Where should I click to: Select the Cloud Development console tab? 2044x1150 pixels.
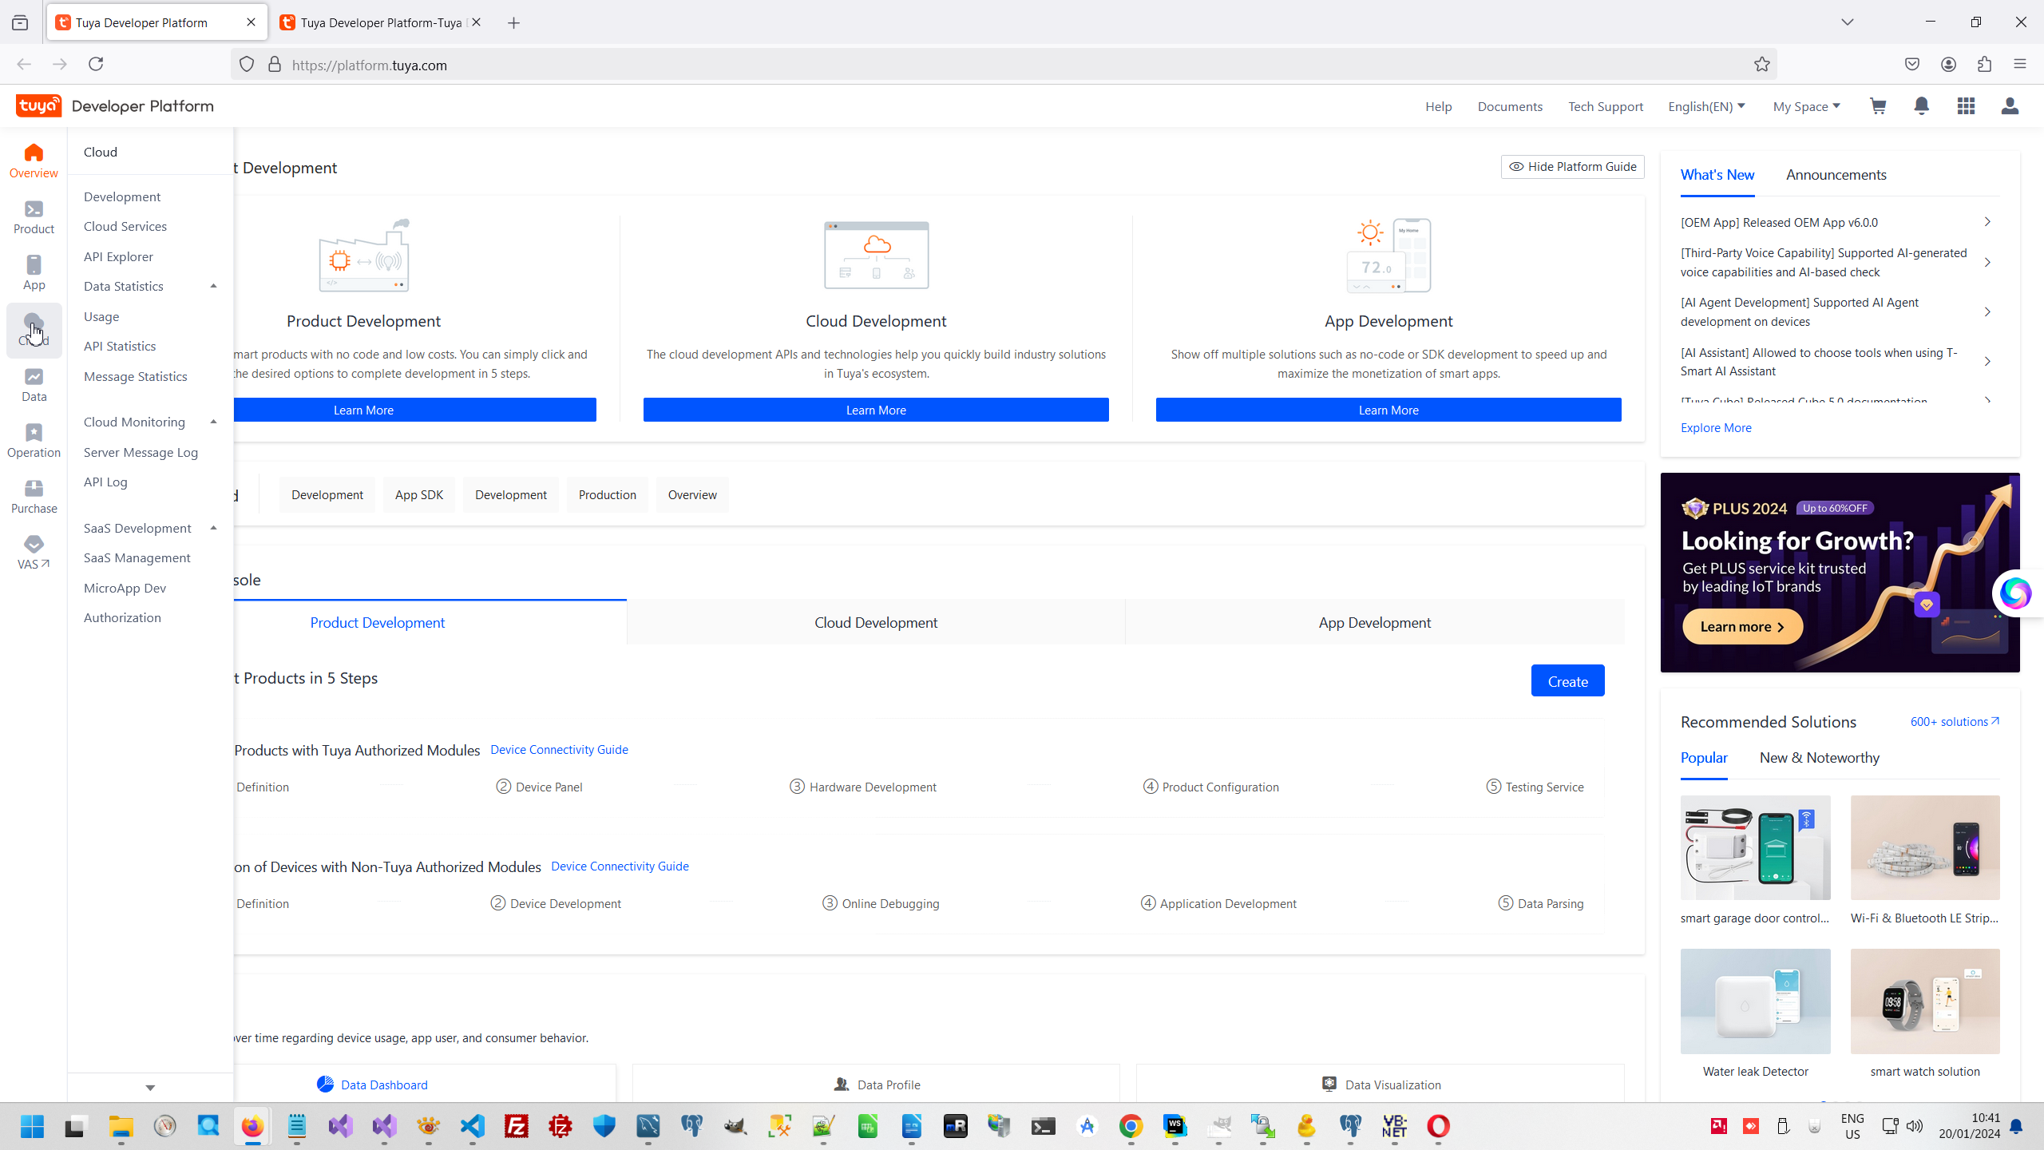click(876, 622)
